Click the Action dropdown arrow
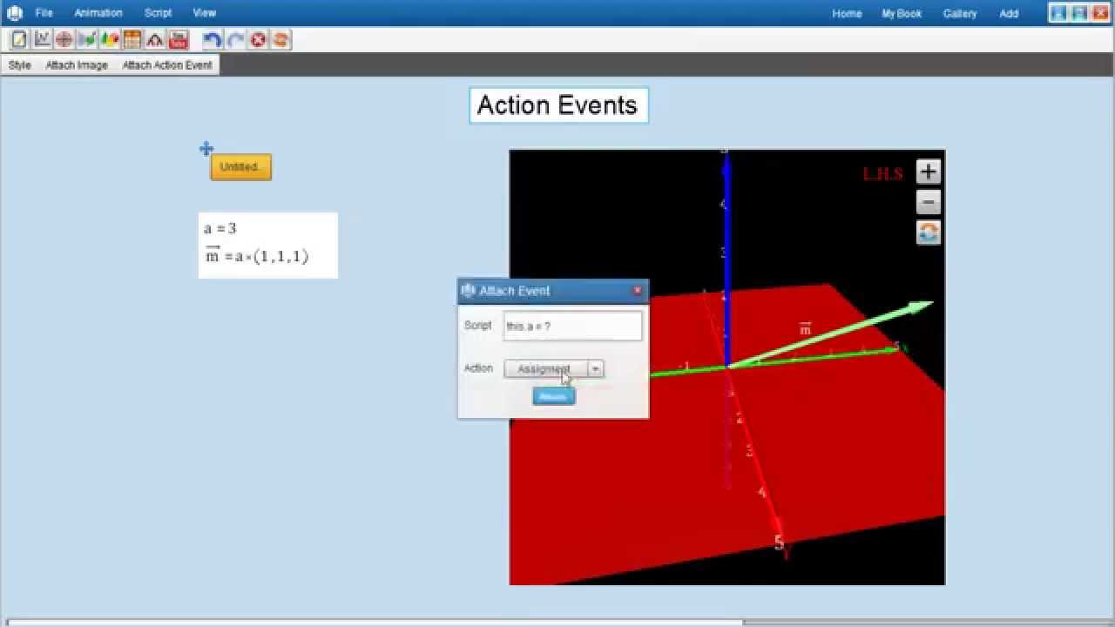 pos(595,369)
